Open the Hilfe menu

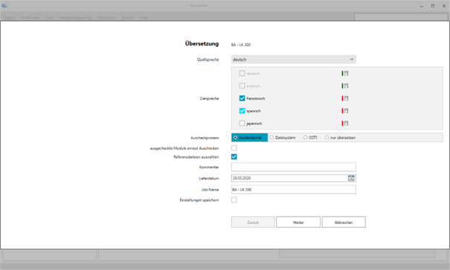(144, 18)
